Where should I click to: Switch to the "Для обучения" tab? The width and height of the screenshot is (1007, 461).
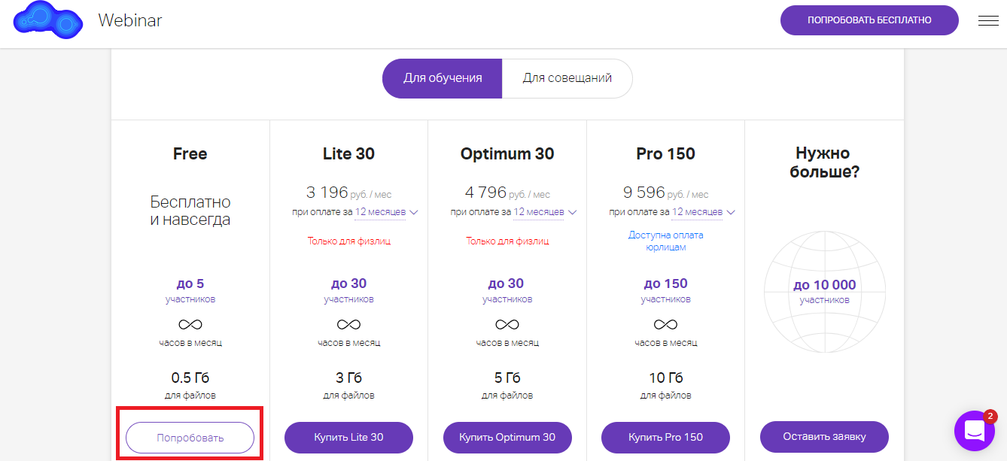point(443,78)
